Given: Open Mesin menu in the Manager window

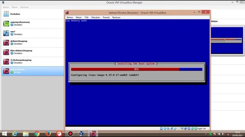Looking at the screenshot, I should [15, 7].
